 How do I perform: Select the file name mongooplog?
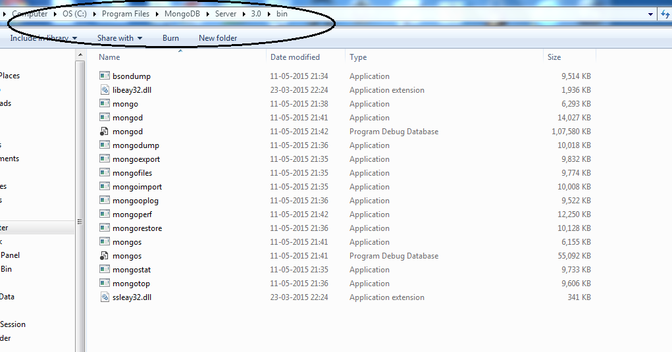click(x=136, y=201)
